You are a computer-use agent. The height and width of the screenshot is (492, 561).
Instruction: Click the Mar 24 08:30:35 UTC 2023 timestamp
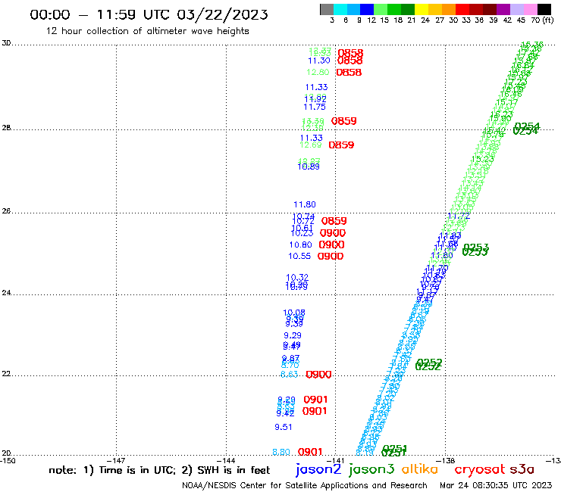coord(496,485)
